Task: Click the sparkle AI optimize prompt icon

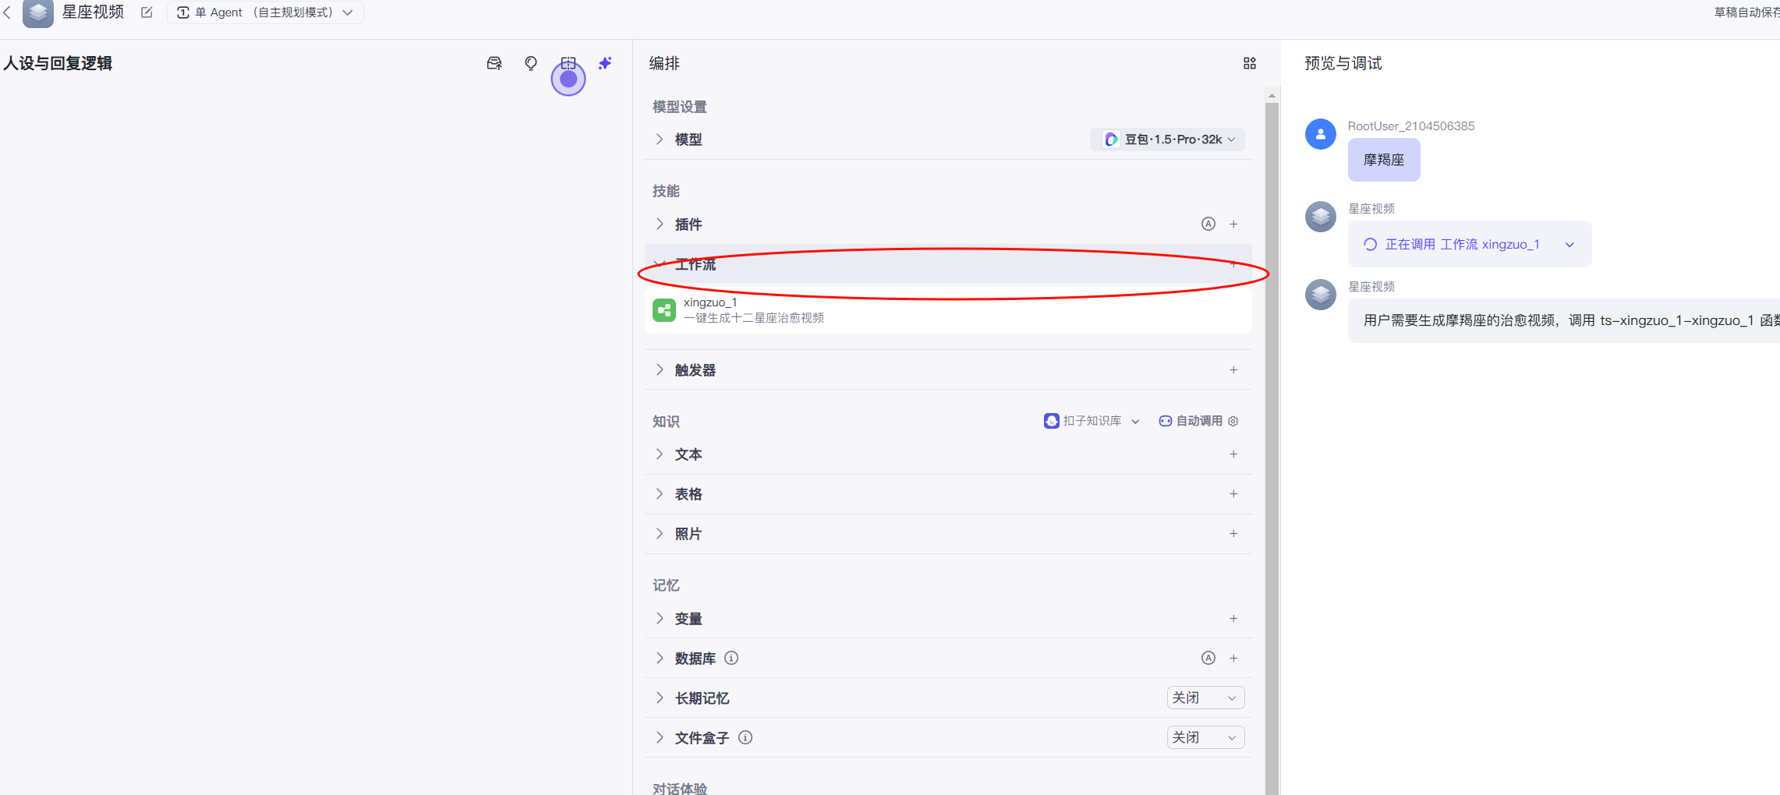Action: (605, 63)
